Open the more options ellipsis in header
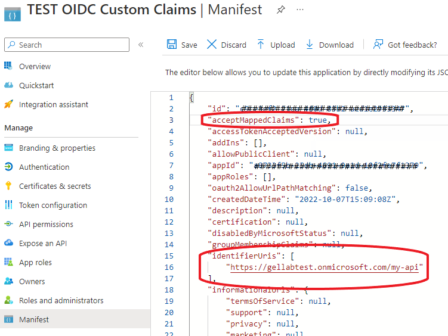Screen dimensions: 448x336 300,10
